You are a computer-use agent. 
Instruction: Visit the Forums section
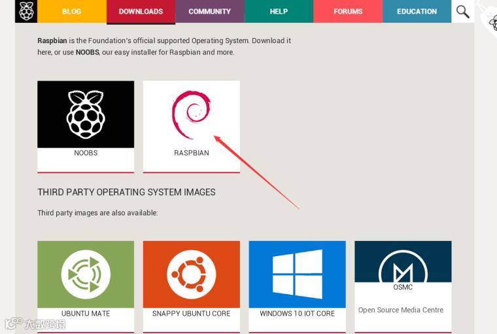tap(348, 11)
